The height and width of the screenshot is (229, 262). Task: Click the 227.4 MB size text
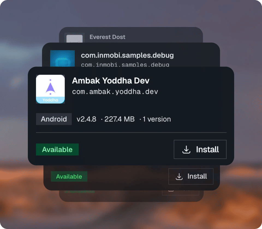click(x=119, y=119)
